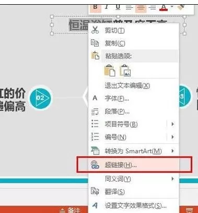Image resolution: width=198 pixels, height=213 pixels.
Task: Click the numbered list icon
Action: pos(95,137)
